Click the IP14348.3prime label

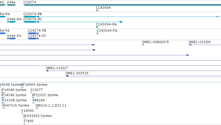pos(14,95)
